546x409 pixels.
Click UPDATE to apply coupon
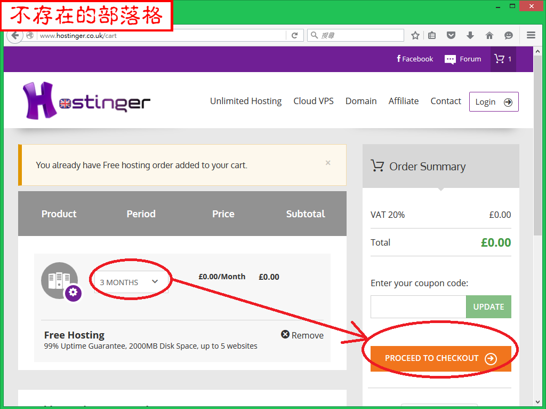tap(488, 307)
